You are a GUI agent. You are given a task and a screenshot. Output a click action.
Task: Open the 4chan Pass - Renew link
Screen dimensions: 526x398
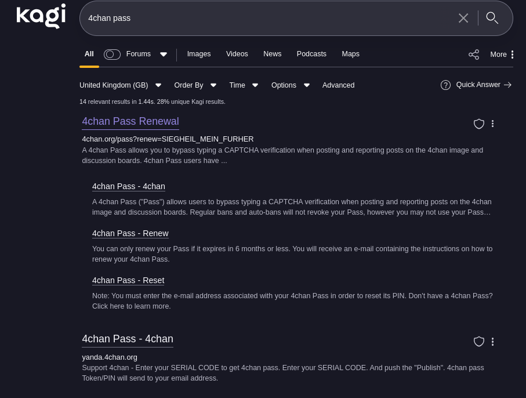(x=130, y=233)
